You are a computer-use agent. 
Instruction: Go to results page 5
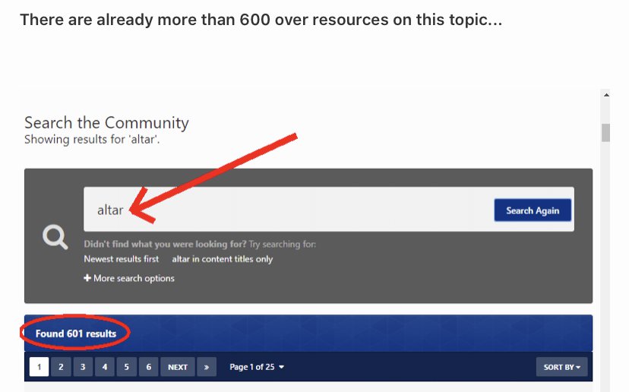127,367
